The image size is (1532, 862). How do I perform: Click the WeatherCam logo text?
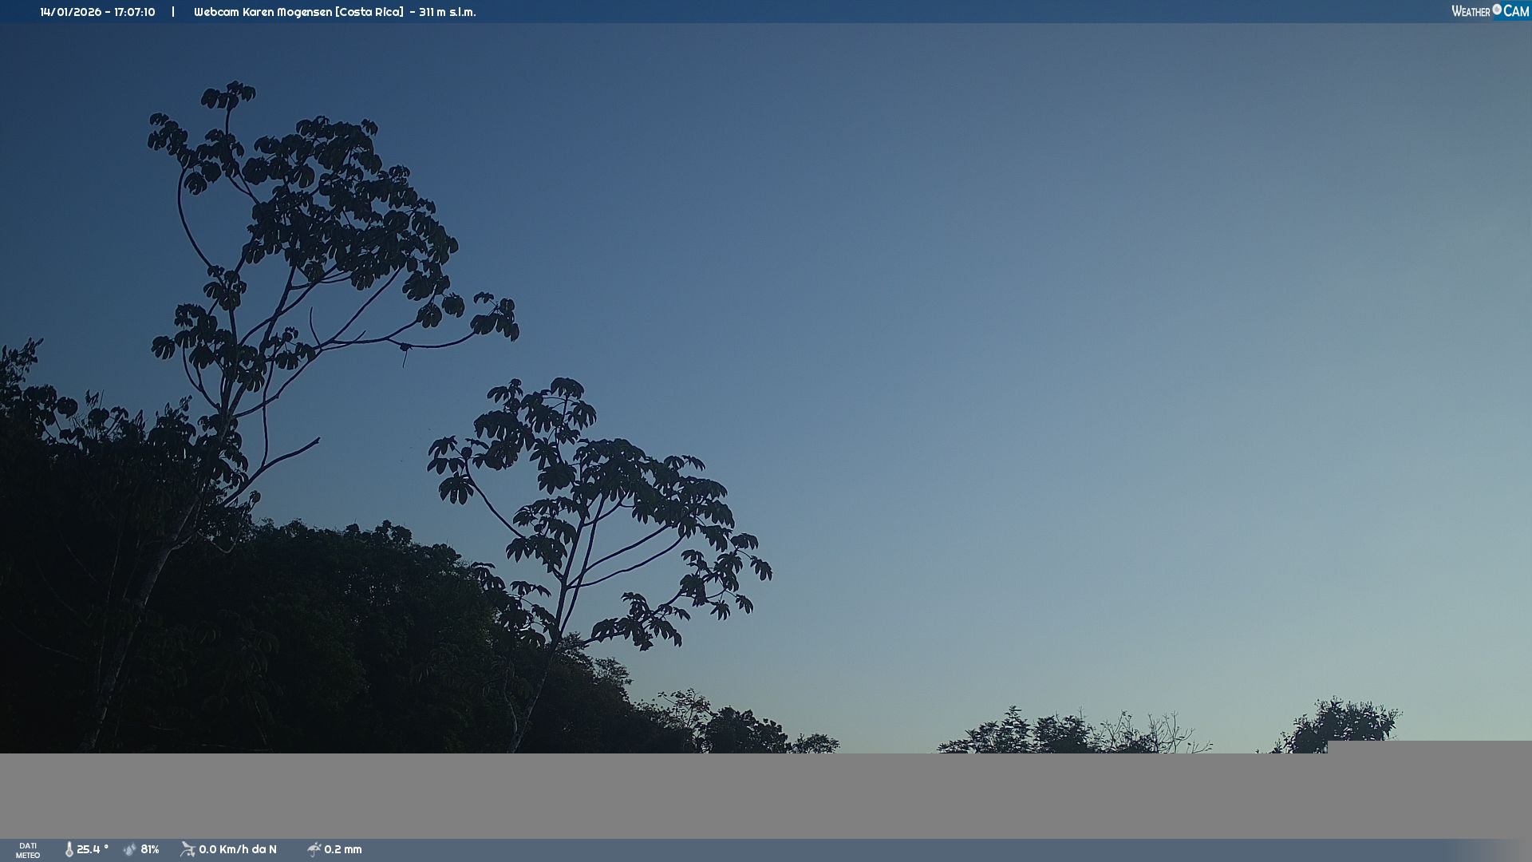1471,11
